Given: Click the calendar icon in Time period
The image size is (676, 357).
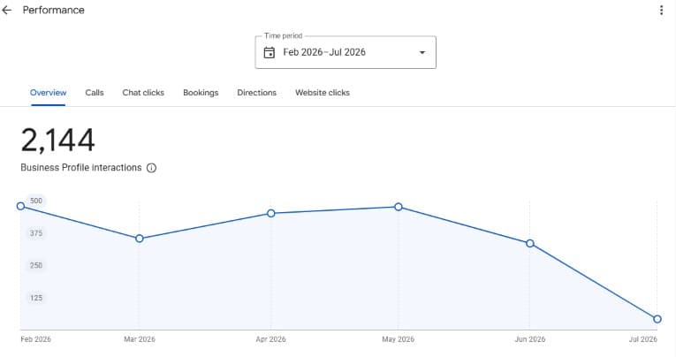Looking at the screenshot, I should click(269, 53).
